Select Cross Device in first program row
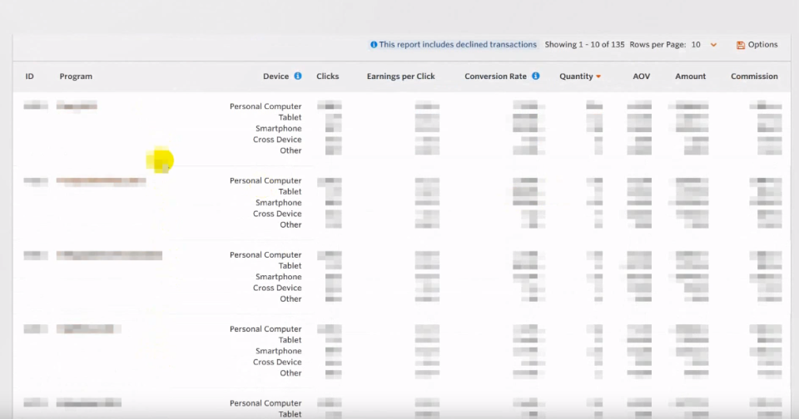Image resolution: width=799 pixels, height=419 pixels. (277, 140)
